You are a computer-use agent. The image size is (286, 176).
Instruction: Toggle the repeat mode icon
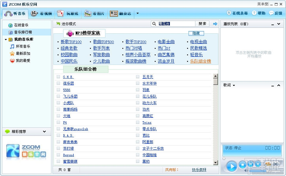click(268, 164)
